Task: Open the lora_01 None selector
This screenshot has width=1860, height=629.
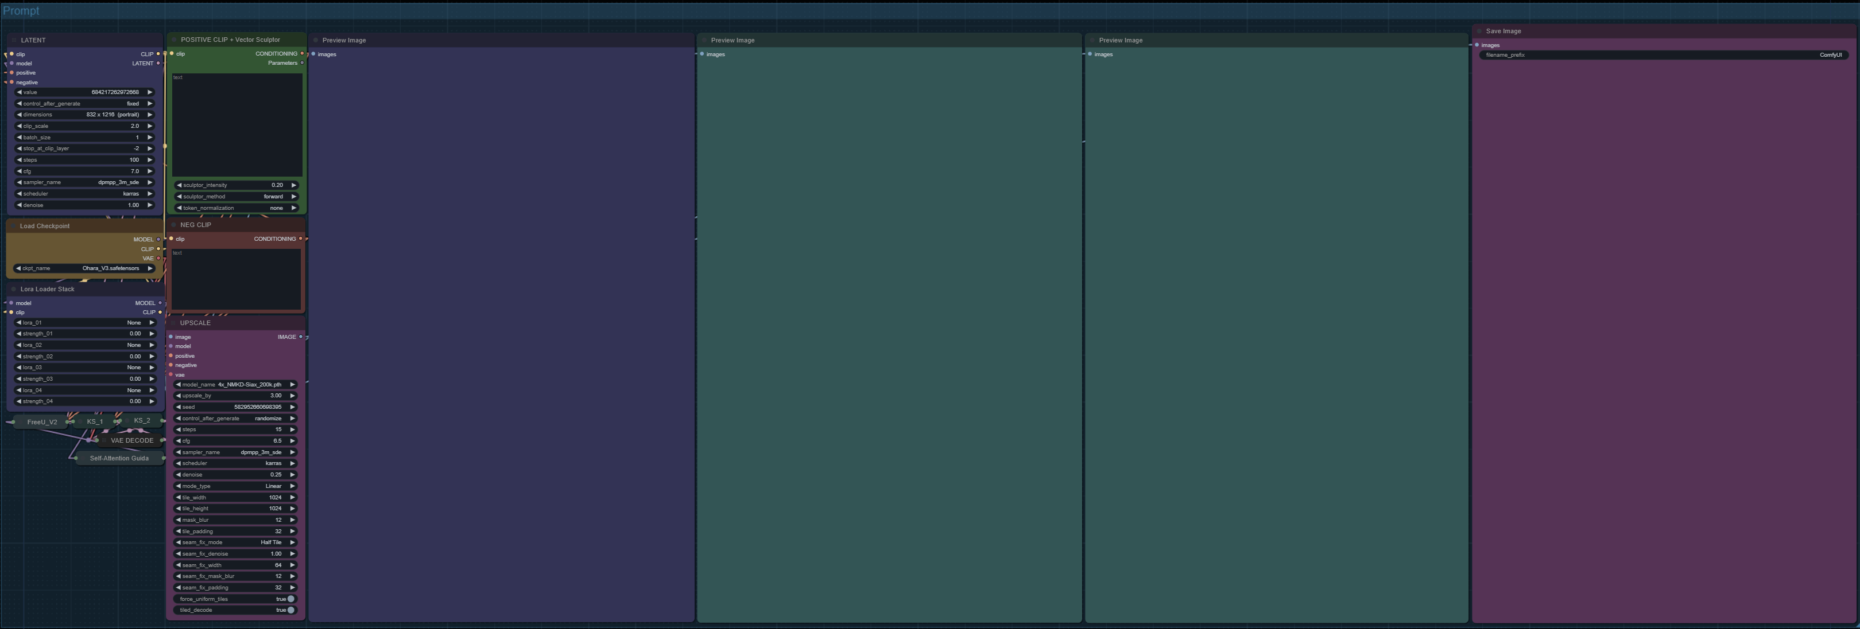Action: [x=84, y=322]
